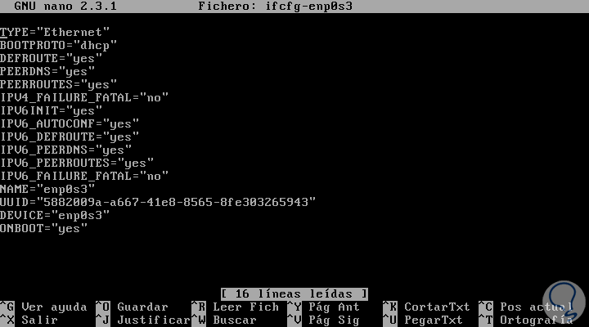Click the IPV6INIT="yes" line
The image size is (589, 327).
[x=51, y=110]
